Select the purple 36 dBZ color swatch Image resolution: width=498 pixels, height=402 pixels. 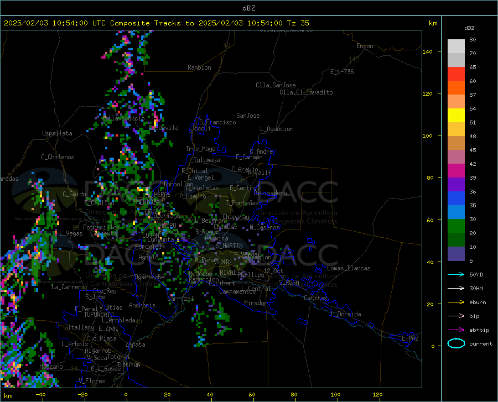(x=456, y=185)
